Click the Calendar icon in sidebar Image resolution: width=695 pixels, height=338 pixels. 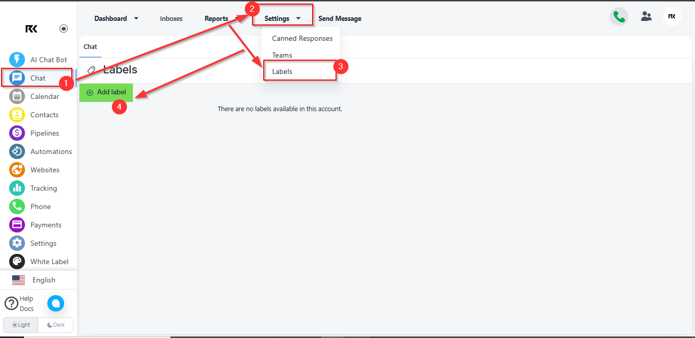coord(17,96)
